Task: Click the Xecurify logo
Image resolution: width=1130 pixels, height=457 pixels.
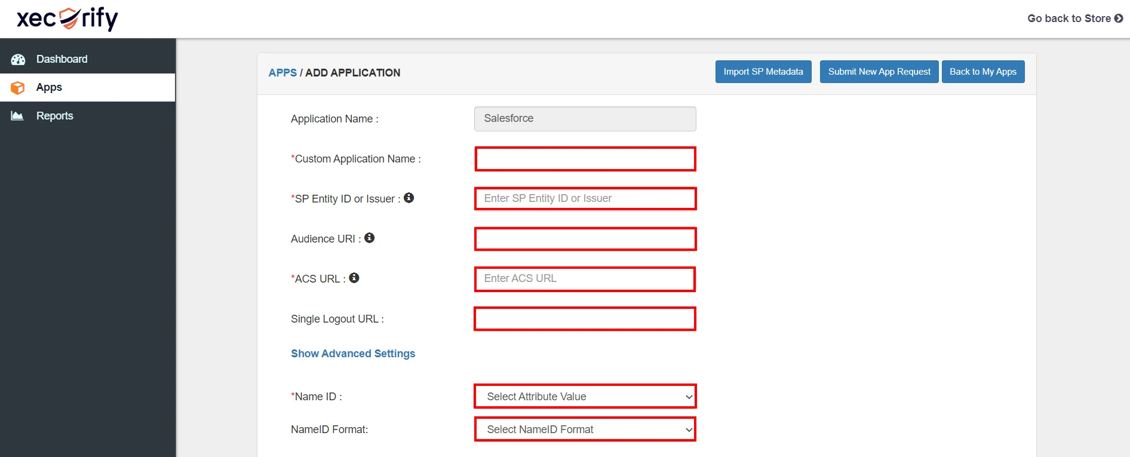Action: [67, 19]
